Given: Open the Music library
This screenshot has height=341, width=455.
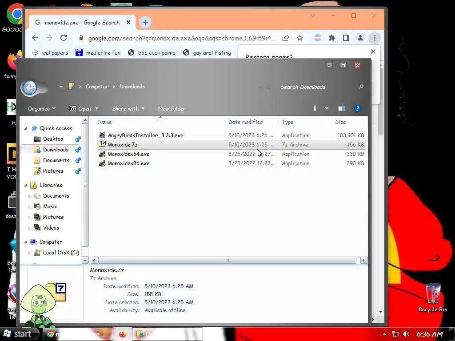Looking at the screenshot, I should tap(50, 206).
